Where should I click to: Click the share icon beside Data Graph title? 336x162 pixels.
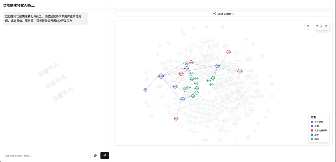pos(214,14)
